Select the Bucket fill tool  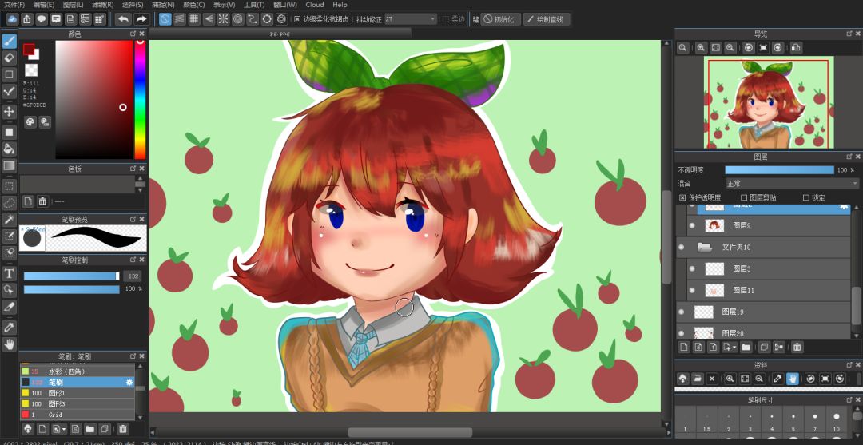(x=9, y=149)
